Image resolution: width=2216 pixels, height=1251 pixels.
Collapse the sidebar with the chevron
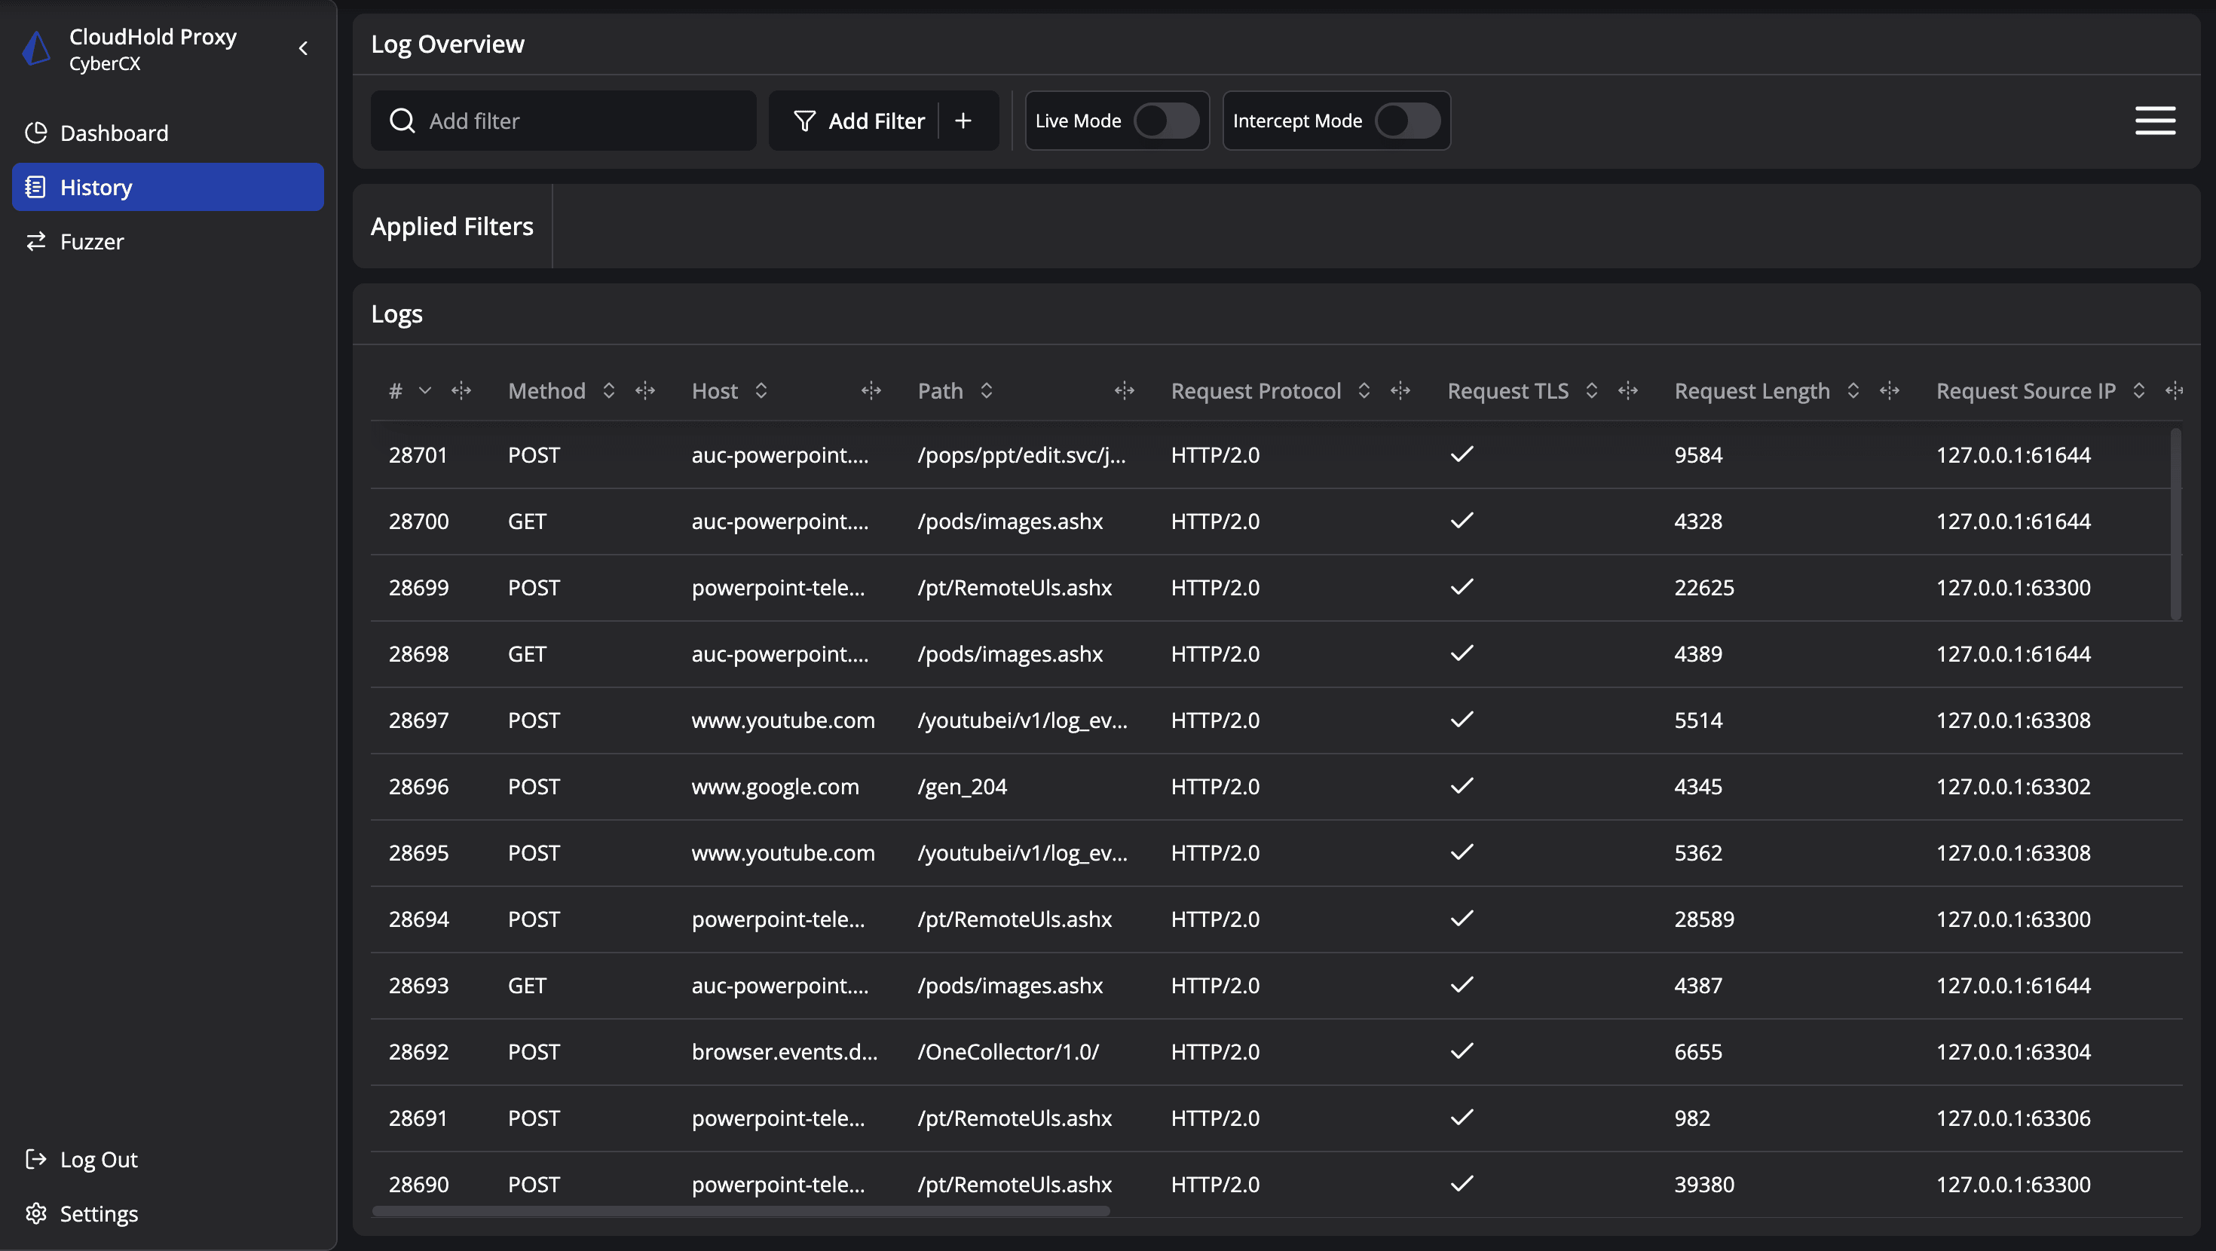303,48
